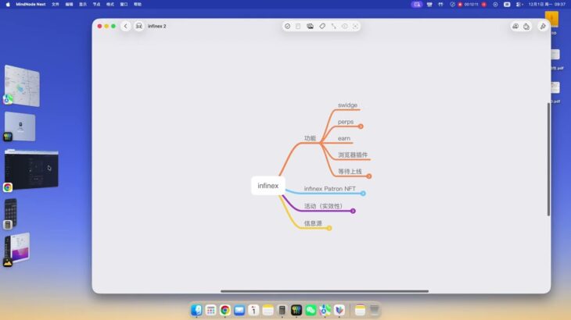Open Launchpad from the Dock
This screenshot has height=320, width=571.
(x=210, y=310)
